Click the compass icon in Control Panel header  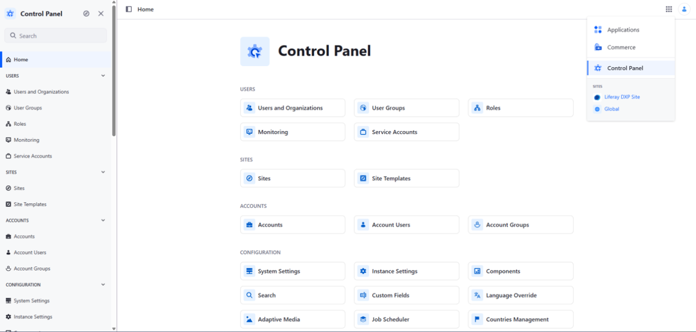pos(86,13)
